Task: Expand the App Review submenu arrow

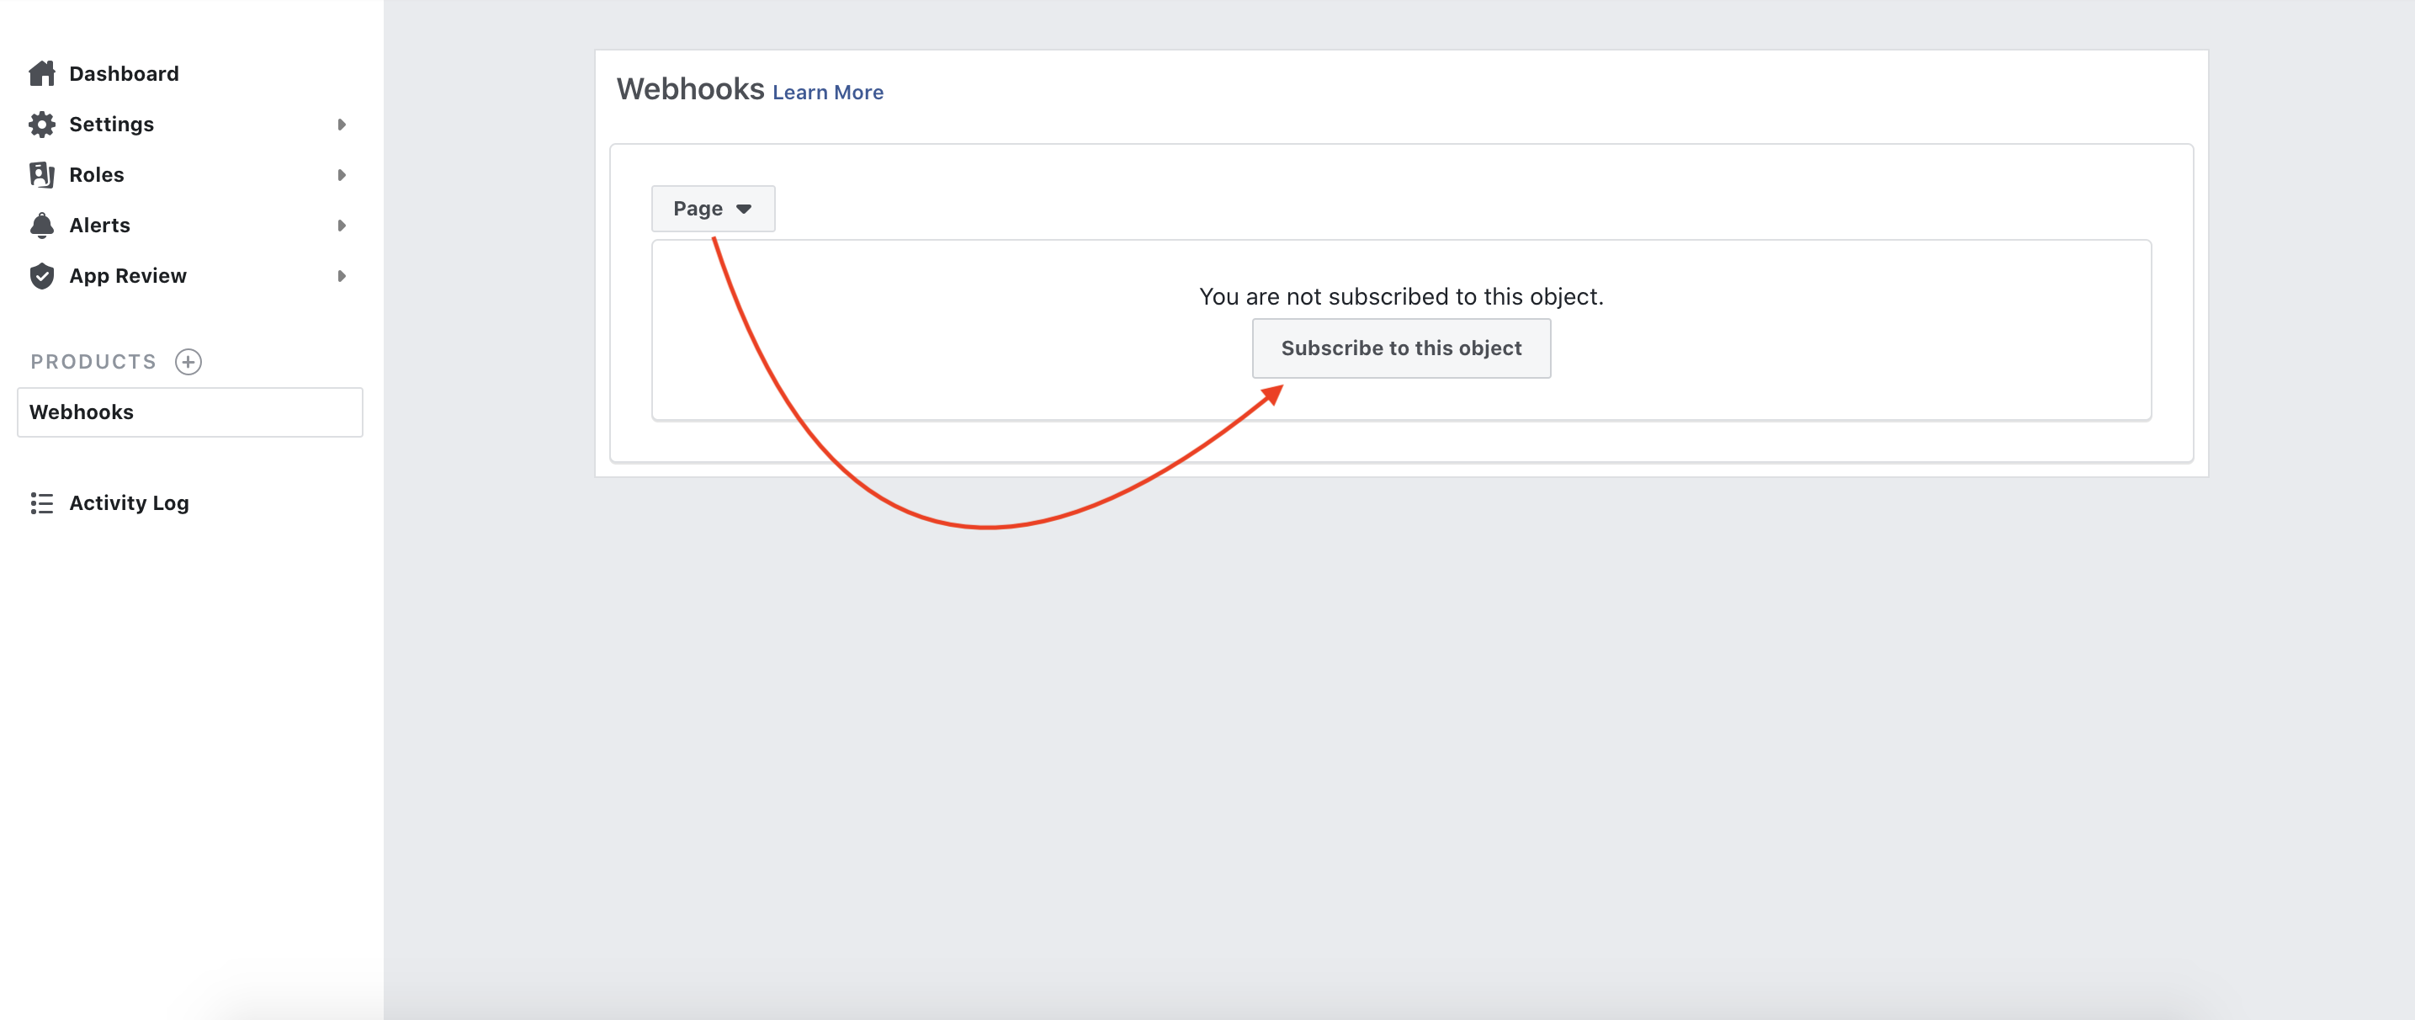Action: 342,276
